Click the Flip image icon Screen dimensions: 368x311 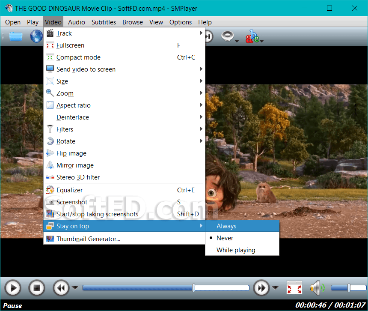pyautogui.click(x=50, y=153)
